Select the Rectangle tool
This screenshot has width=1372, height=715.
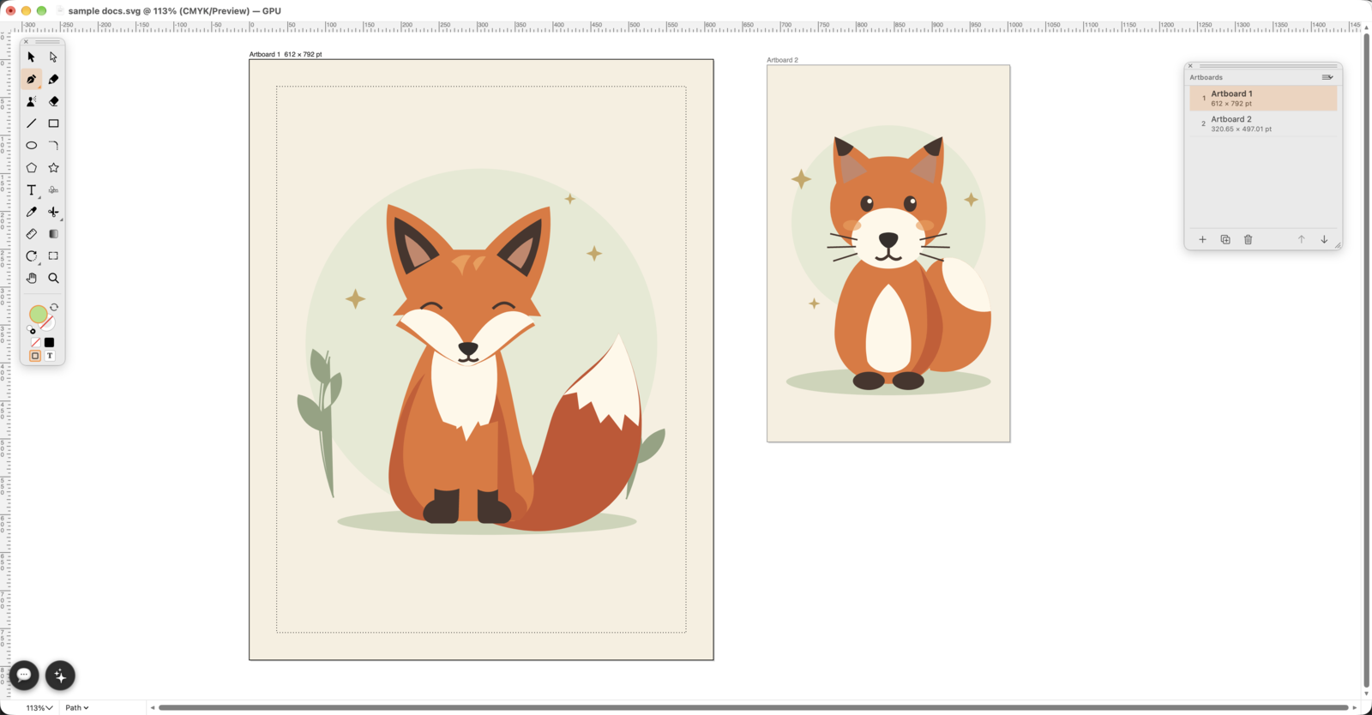click(53, 123)
